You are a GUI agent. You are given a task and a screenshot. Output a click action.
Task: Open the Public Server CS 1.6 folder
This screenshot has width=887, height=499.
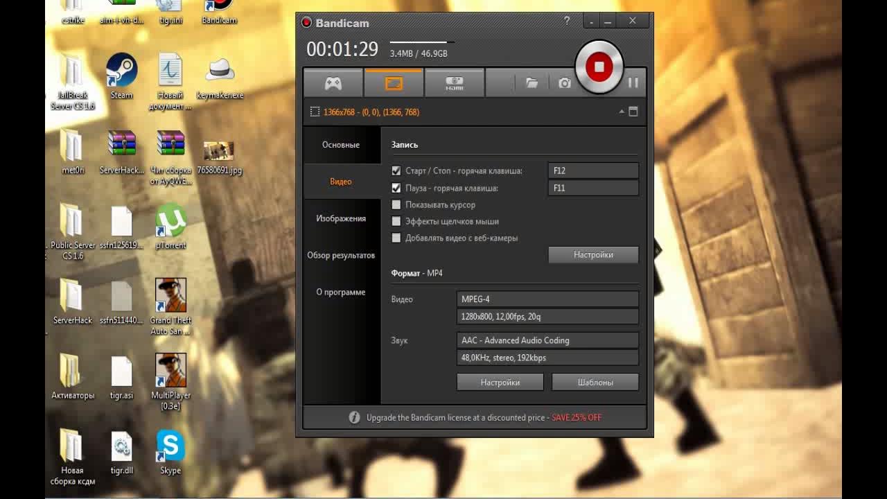pos(73,232)
